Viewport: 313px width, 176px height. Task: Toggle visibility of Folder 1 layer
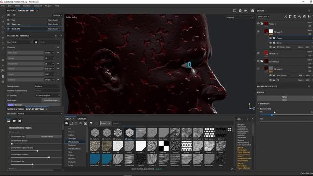[x=258, y=24]
